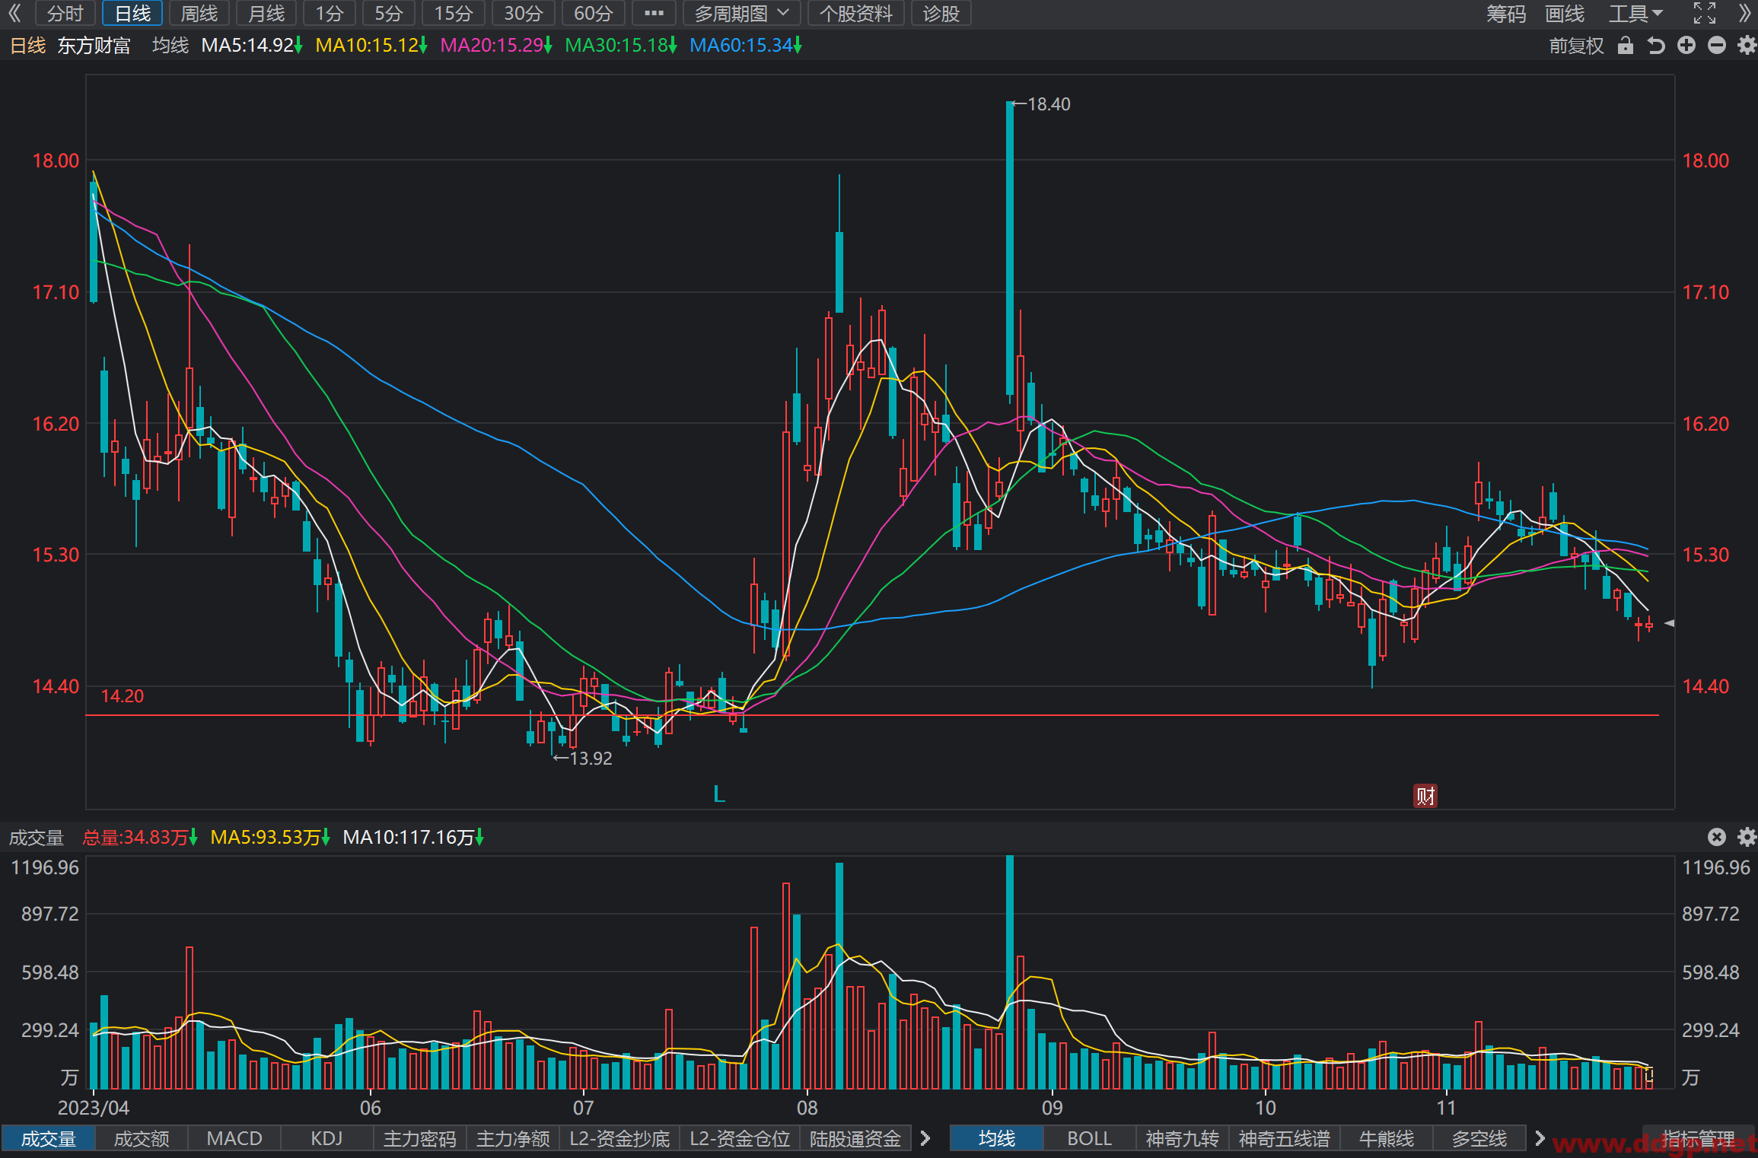The width and height of the screenshot is (1758, 1158).
Task: Switch to 15分 timeframe
Action: [454, 13]
